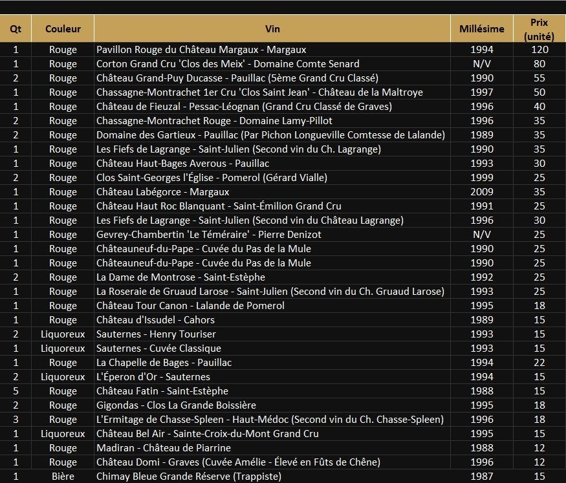Select price 22 in Chapelle de Bages row
The height and width of the screenshot is (483, 566).
539,363
